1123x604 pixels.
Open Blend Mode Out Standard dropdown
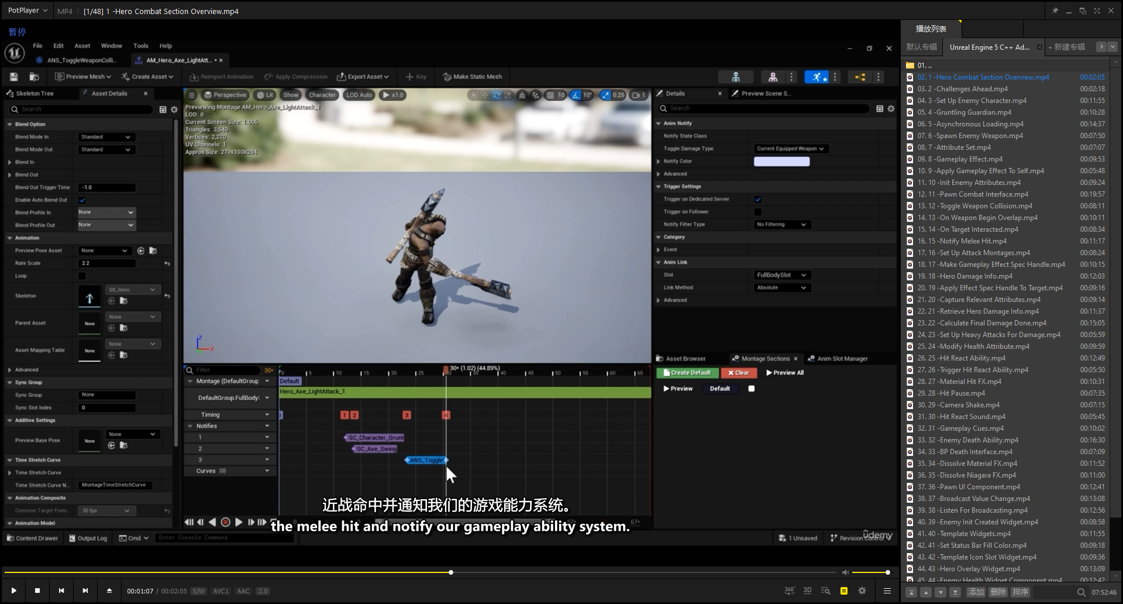[106, 150]
